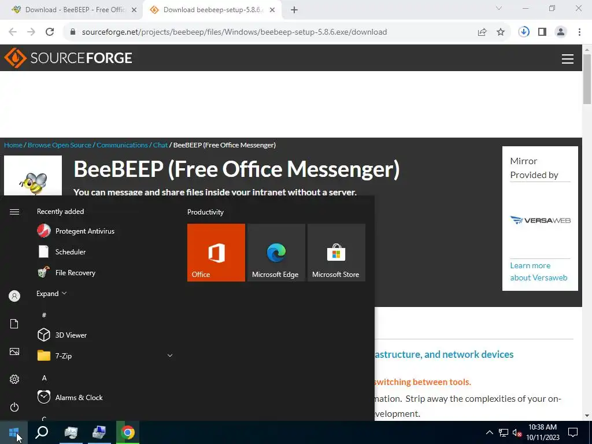
Task: Open network status tray icon
Action: (x=504, y=432)
